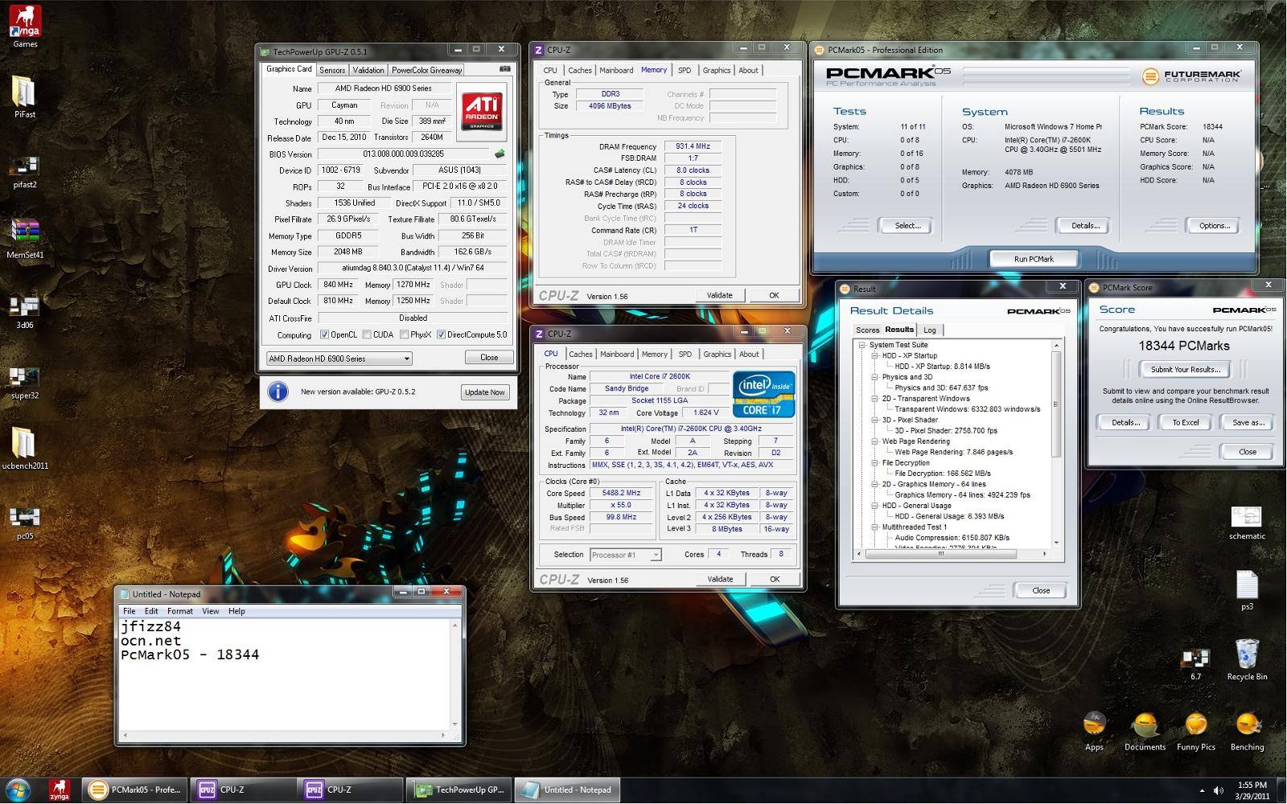Open the Log tab in Result Details
Image resolution: width=1287 pixels, height=804 pixels.
point(929,330)
